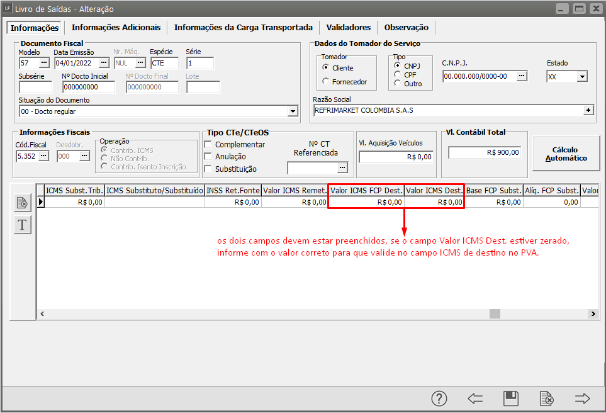This screenshot has width=606, height=413.
Task: Click the delete row icon beside grid
Action: [23, 203]
